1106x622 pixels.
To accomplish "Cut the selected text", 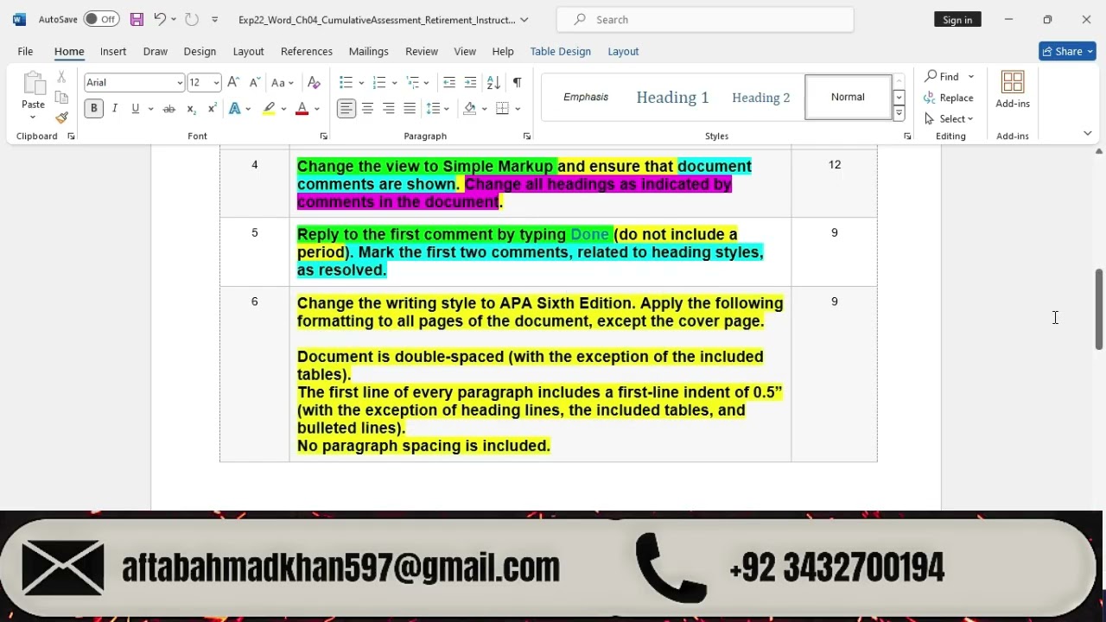I will [61, 78].
